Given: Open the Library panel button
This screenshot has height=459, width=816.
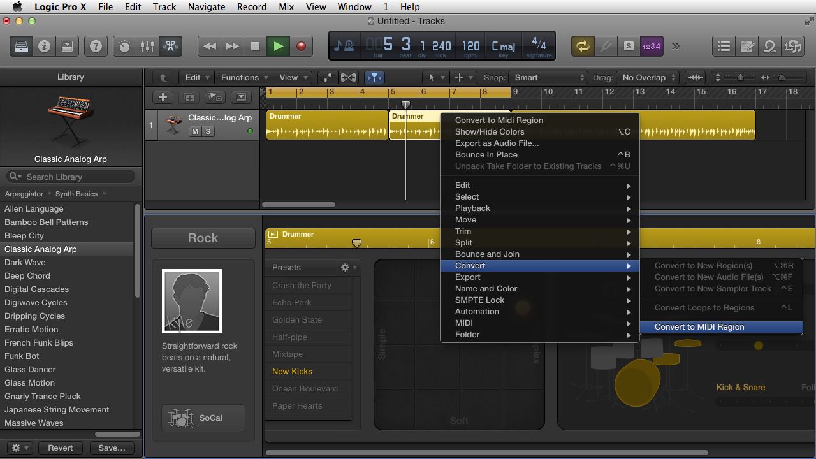Looking at the screenshot, I should (x=21, y=46).
